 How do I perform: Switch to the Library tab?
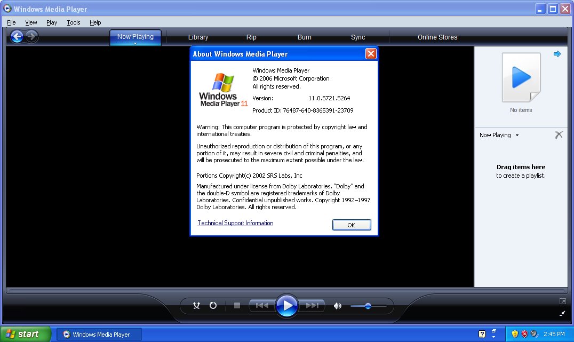click(x=198, y=37)
